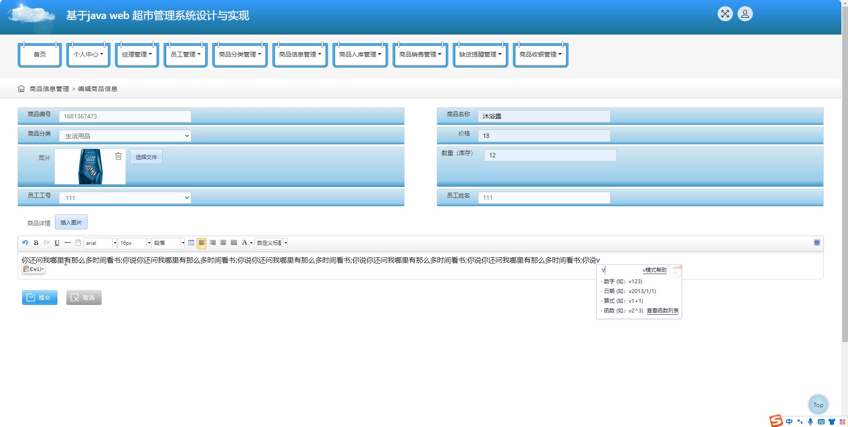Image resolution: width=848 pixels, height=427 pixels.
Task: Open the 商品分类 dropdown
Action: (125, 136)
